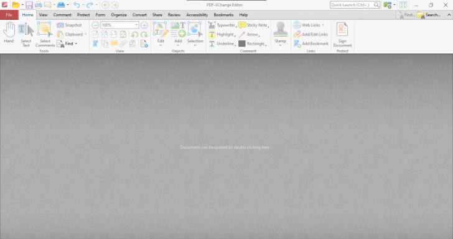Click the open folder icon
This screenshot has width=453, height=239.
click(16, 5)
